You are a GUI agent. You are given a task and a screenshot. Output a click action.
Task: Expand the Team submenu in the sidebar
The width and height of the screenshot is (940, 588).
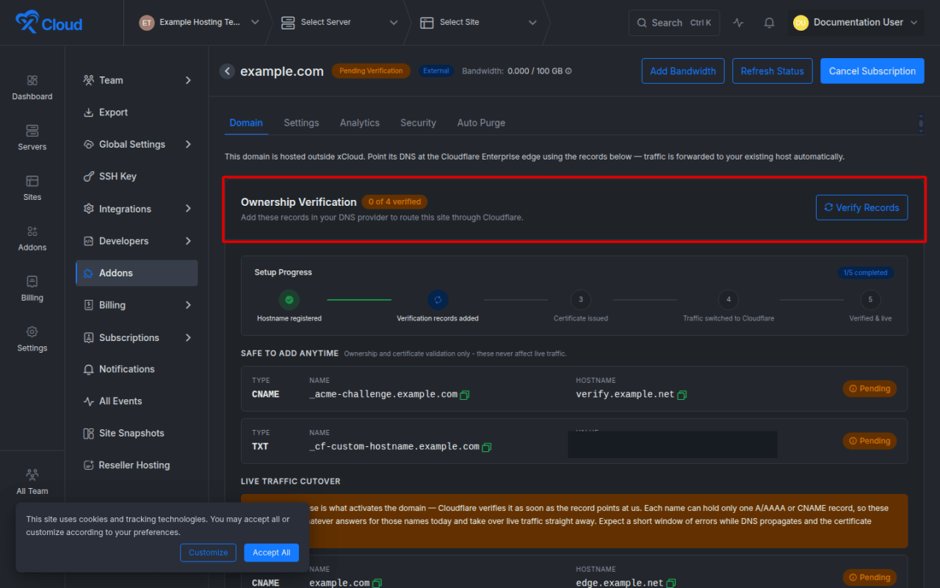pyautogui.click(x=188, y=80)
